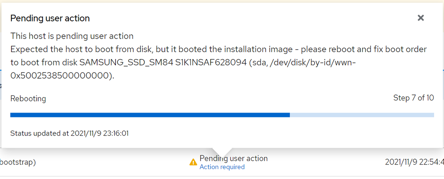Image resolution: width=444 pixels, height=179 pixels.
Task: Open the blue Action required link
Action: tap(222, 167)
